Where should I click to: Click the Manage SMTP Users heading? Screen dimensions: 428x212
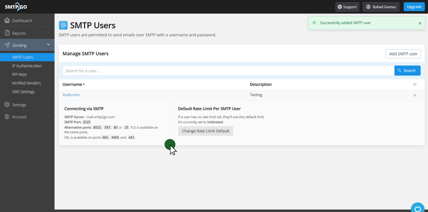(85, 54)
